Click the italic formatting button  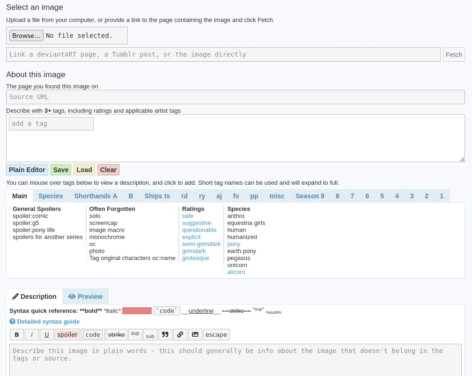(32, 334)
